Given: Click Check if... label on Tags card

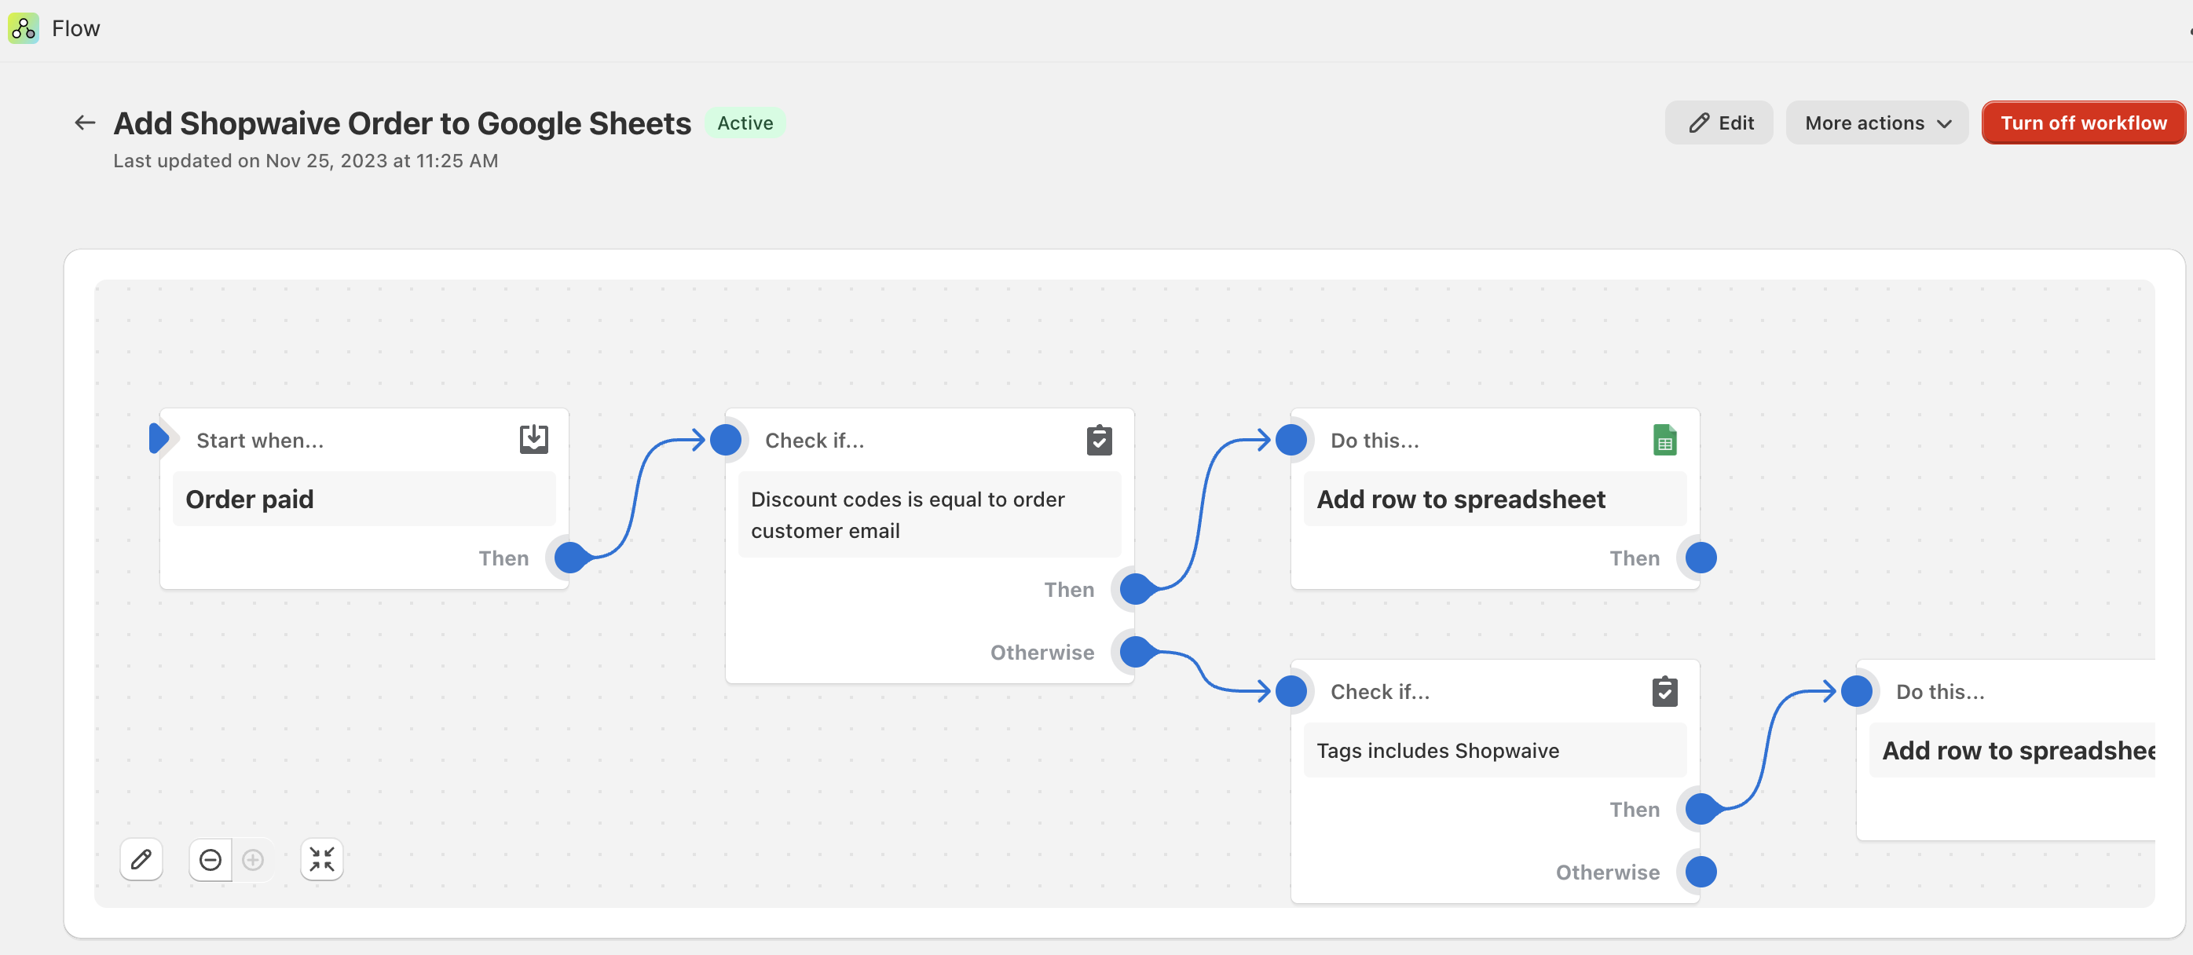Looking at the screenshot, I should [x=1379, y=691].
